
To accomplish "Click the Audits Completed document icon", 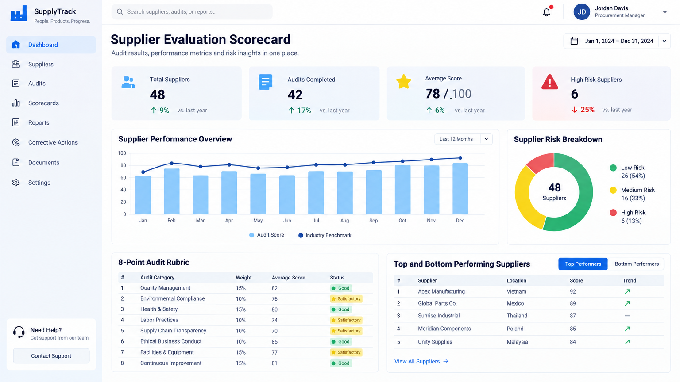I will click(x=265, y=82).
